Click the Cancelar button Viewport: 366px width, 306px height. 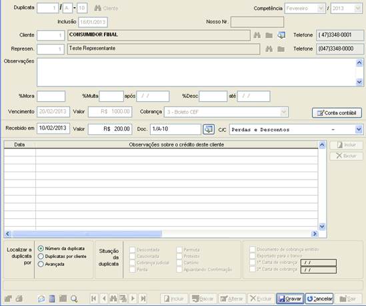[319, 299]
